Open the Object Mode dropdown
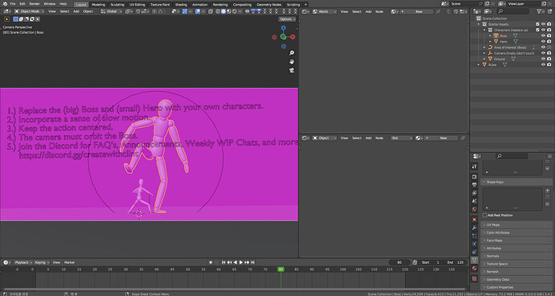 (x=30, y=11)
